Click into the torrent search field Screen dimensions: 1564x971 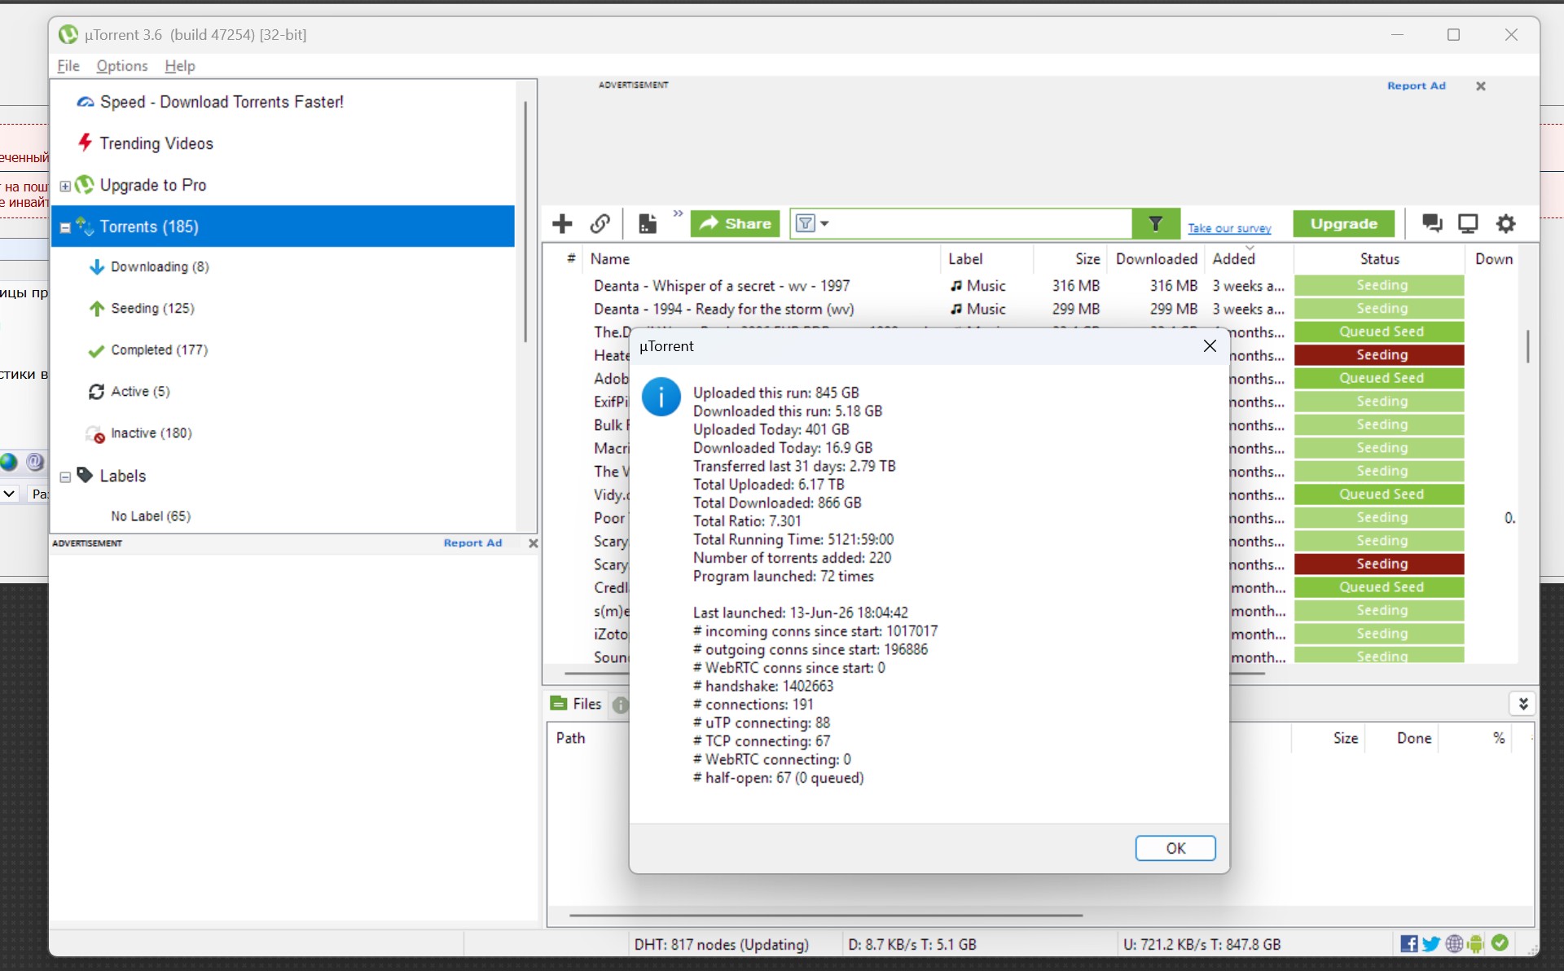click(981, 223)
